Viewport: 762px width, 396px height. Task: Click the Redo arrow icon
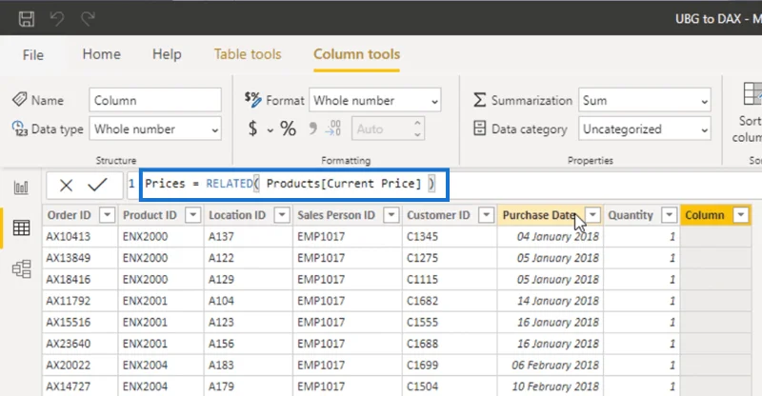click(x=88, y=19)
